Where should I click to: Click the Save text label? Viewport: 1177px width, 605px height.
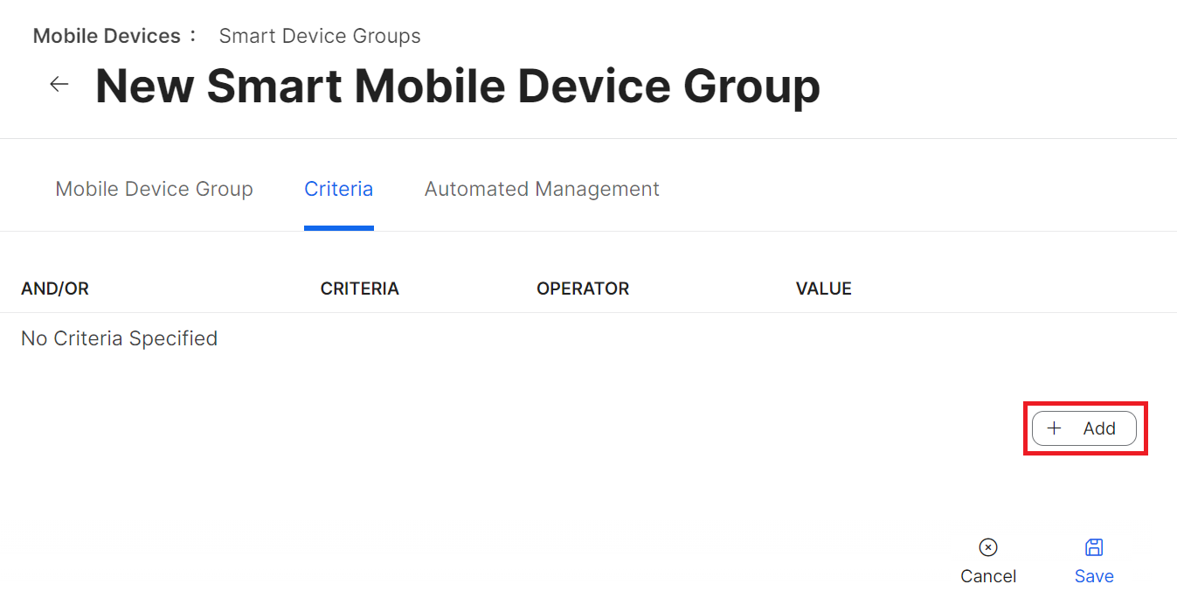point(1094,576)
